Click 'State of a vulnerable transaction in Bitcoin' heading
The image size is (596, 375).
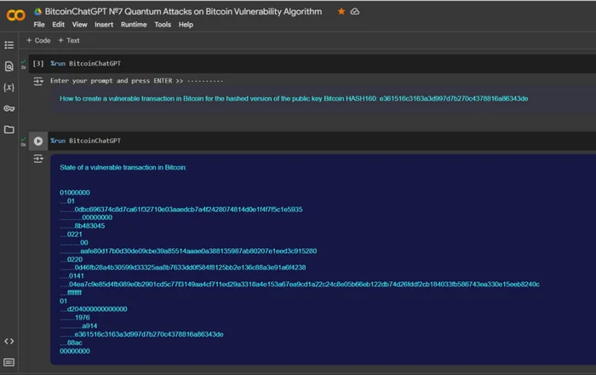click(123, 167)
